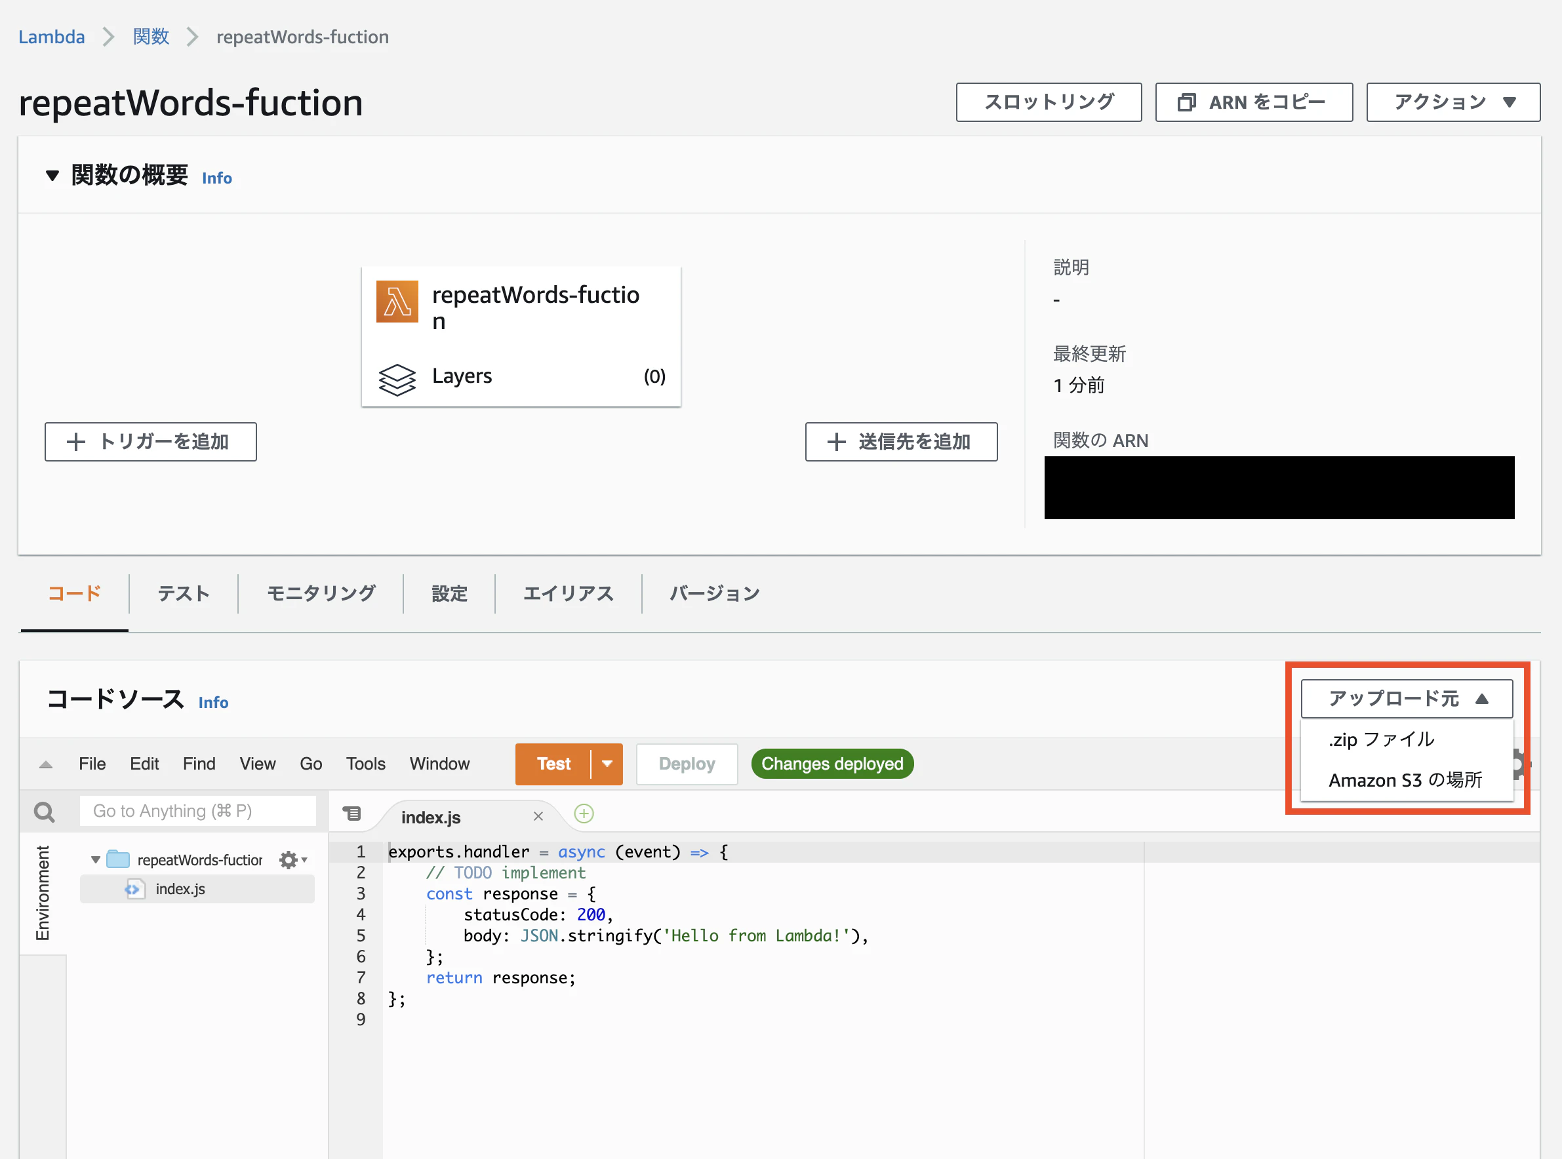
Task: Open the Layers stack icon
Action: tap(397, 380)
